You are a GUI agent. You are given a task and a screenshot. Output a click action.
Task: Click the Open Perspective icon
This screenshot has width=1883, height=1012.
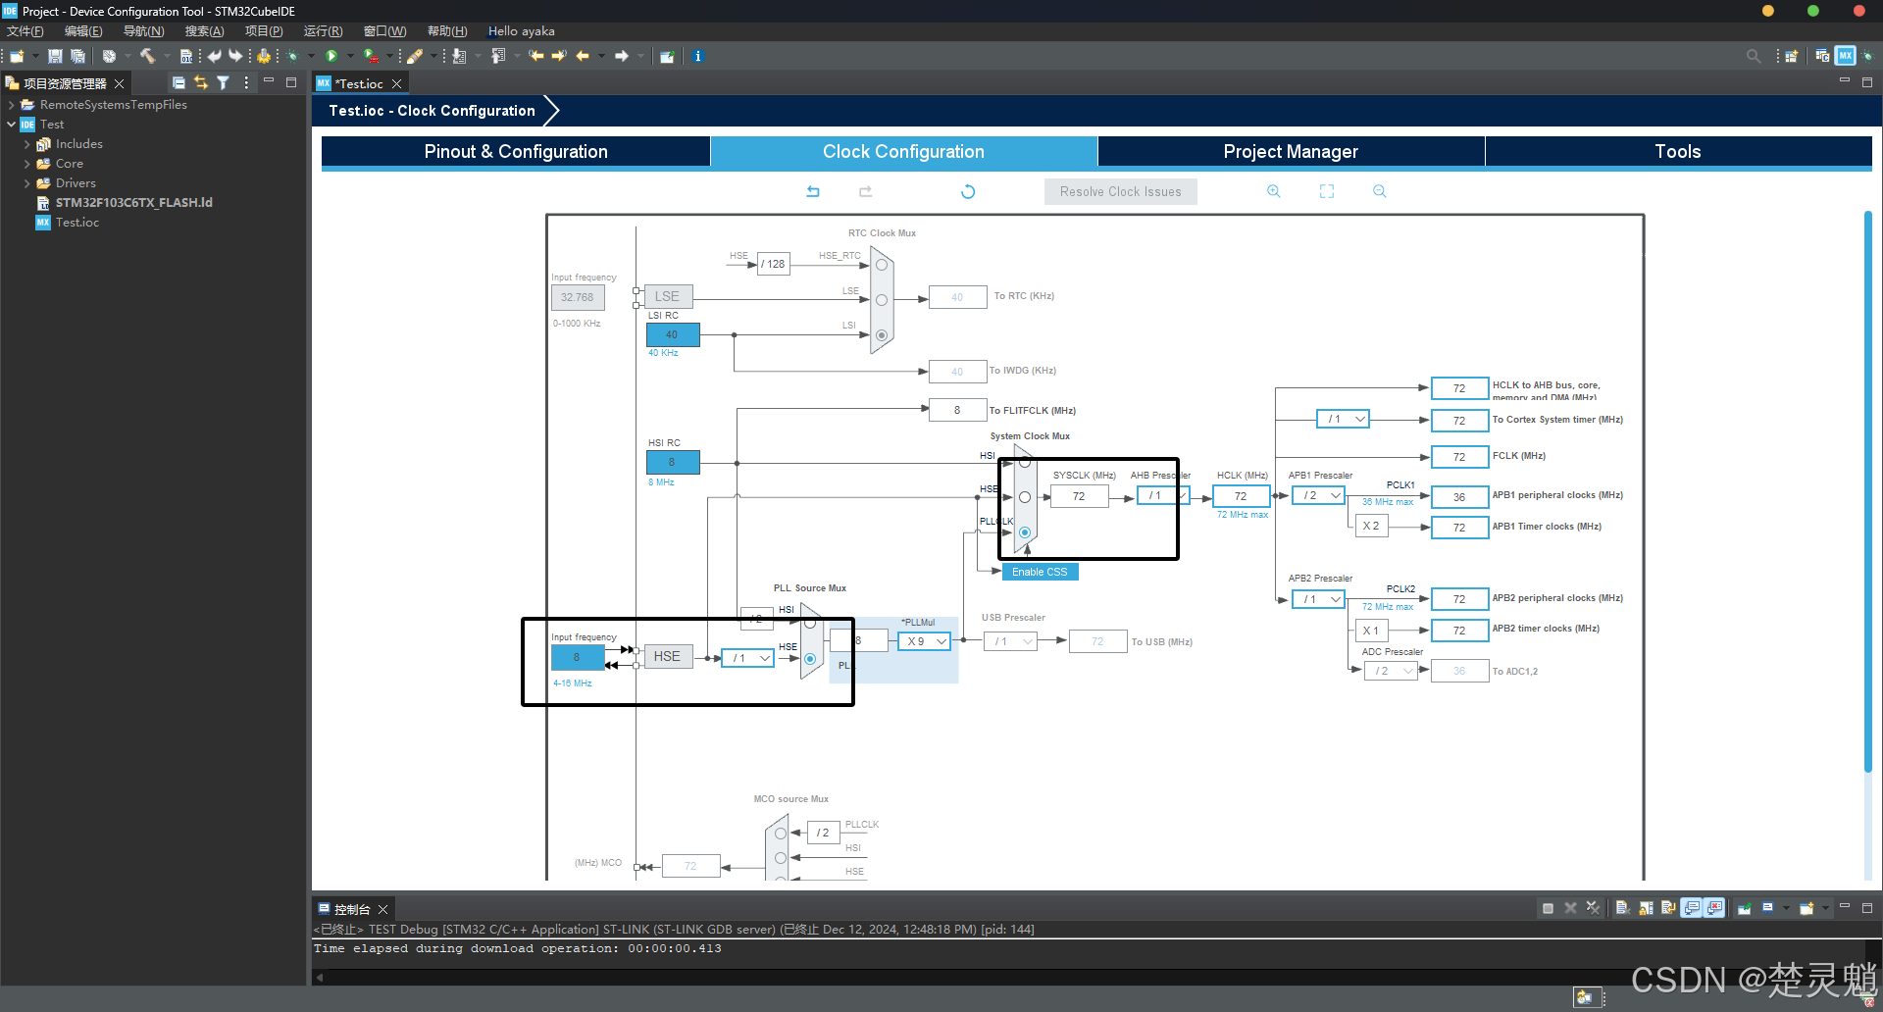pyautogui.click(x=1791, y=56)
